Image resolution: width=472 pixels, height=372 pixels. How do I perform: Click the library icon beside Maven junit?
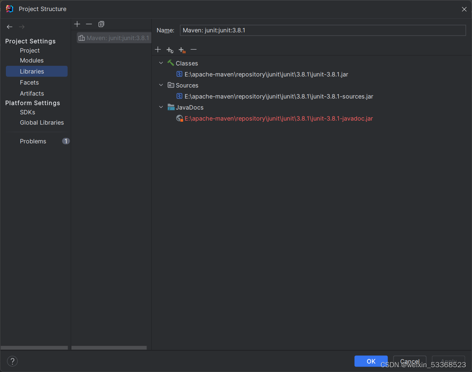tap(82, 38)
